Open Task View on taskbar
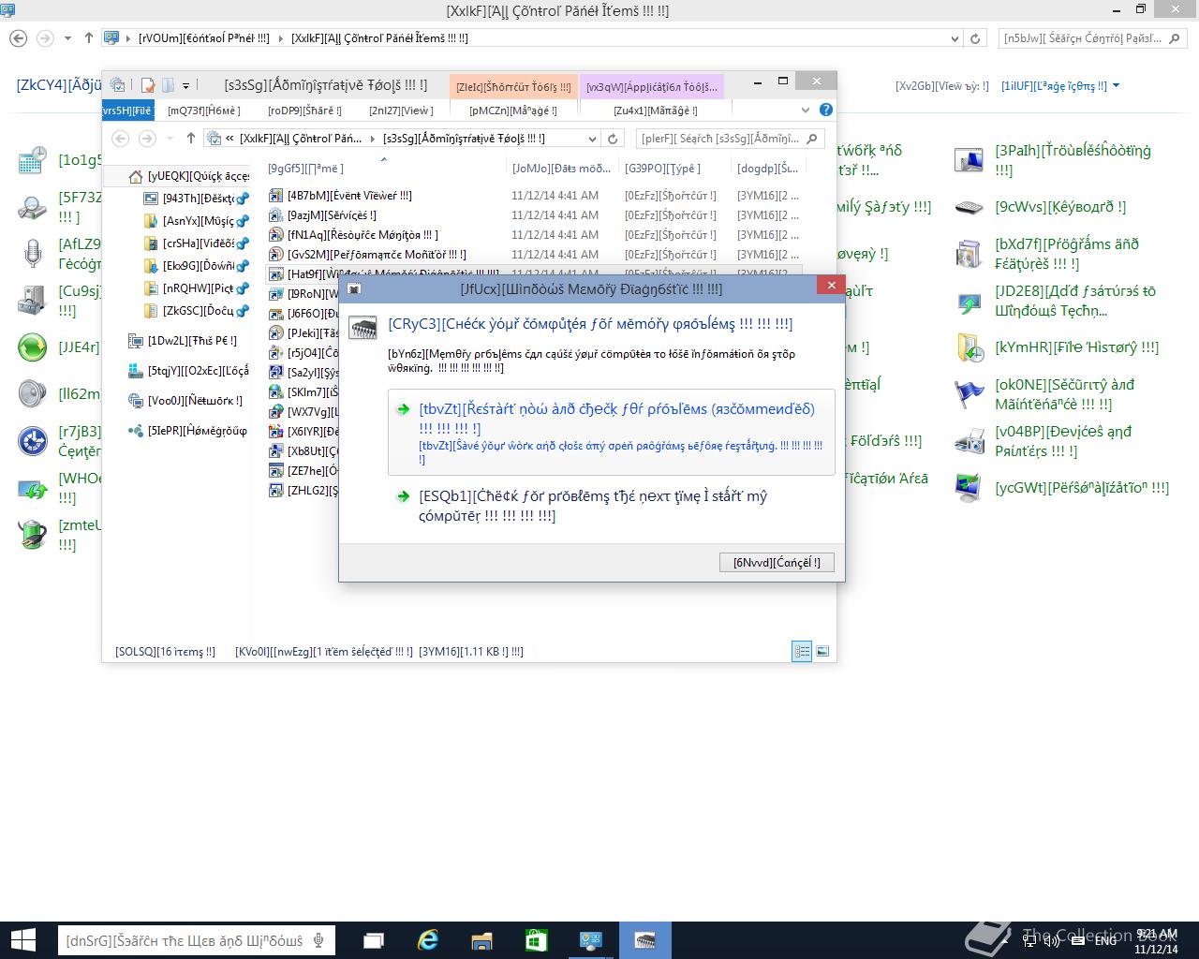The width and height of the screenshot is (1199, 959). [374, 940]
